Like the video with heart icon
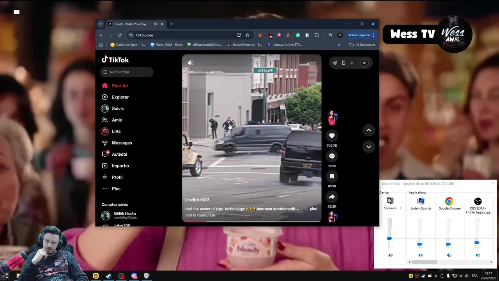Screen dimensions: 499x281 click(332, 135)
